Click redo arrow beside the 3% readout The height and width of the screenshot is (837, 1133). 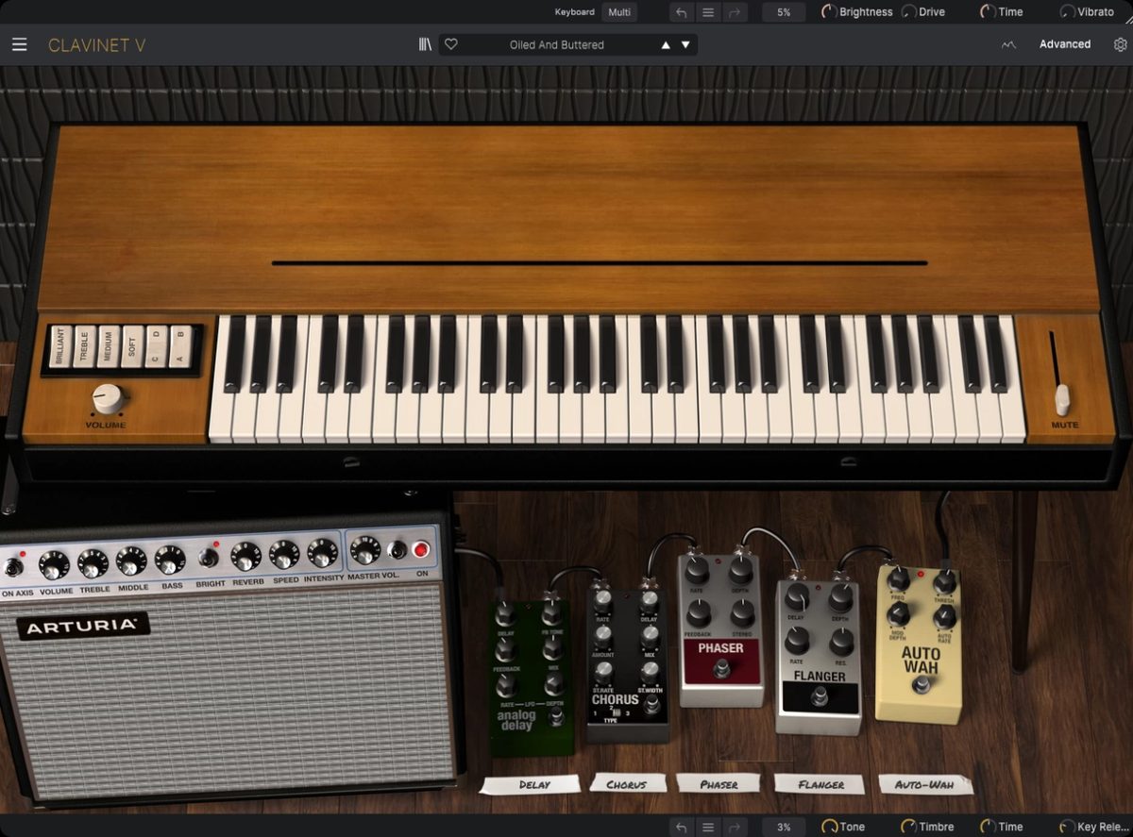click(735, 827)
